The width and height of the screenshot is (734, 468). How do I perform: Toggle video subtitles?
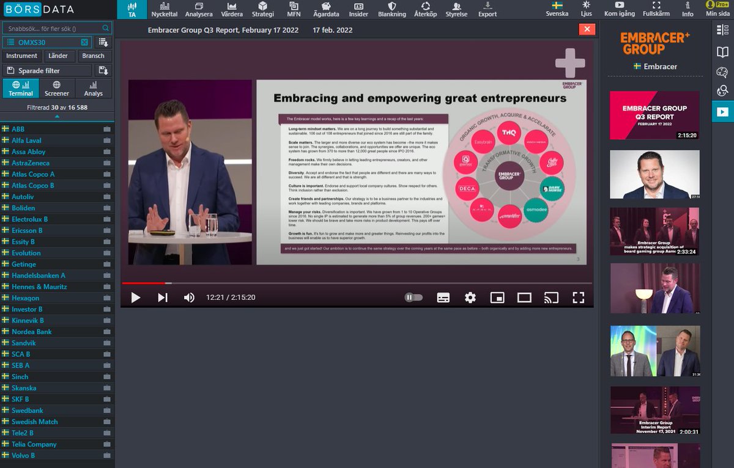click(x=443, y=298)
